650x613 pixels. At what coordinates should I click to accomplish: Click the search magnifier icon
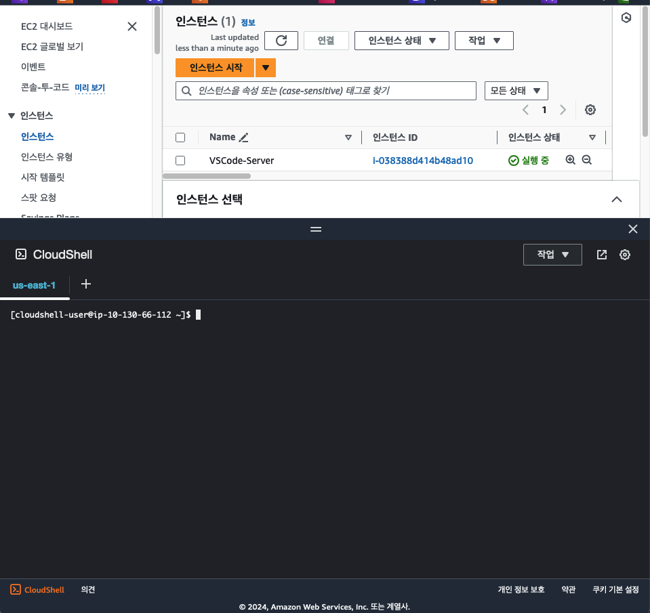(x=186, y=91)
